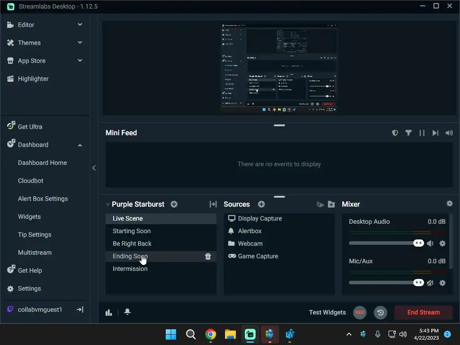The image size is (460, 345).
Task: Open the Purple Starburst scene collection dropdown
Action: 107,204
